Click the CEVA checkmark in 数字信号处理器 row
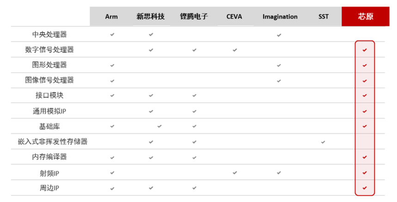 pos(235,50)
